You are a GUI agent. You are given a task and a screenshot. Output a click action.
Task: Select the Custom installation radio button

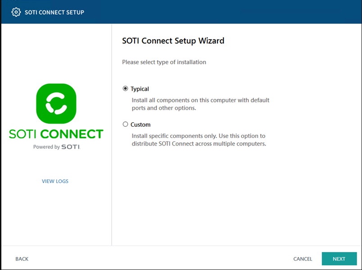[125, 124]
